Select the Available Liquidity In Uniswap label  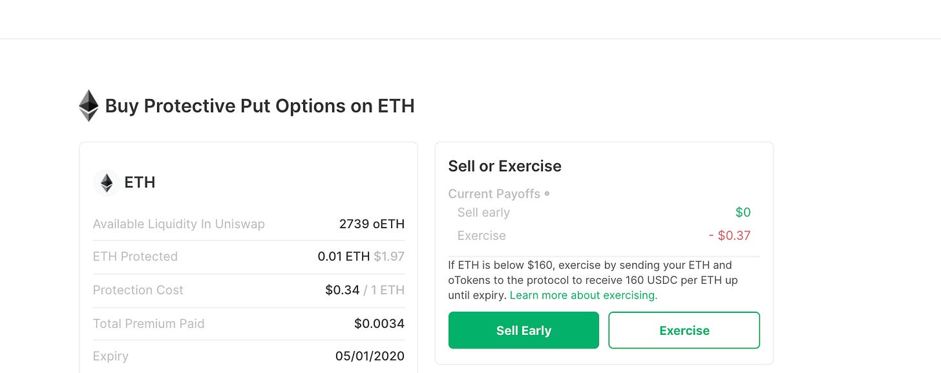tap(179, 224)
